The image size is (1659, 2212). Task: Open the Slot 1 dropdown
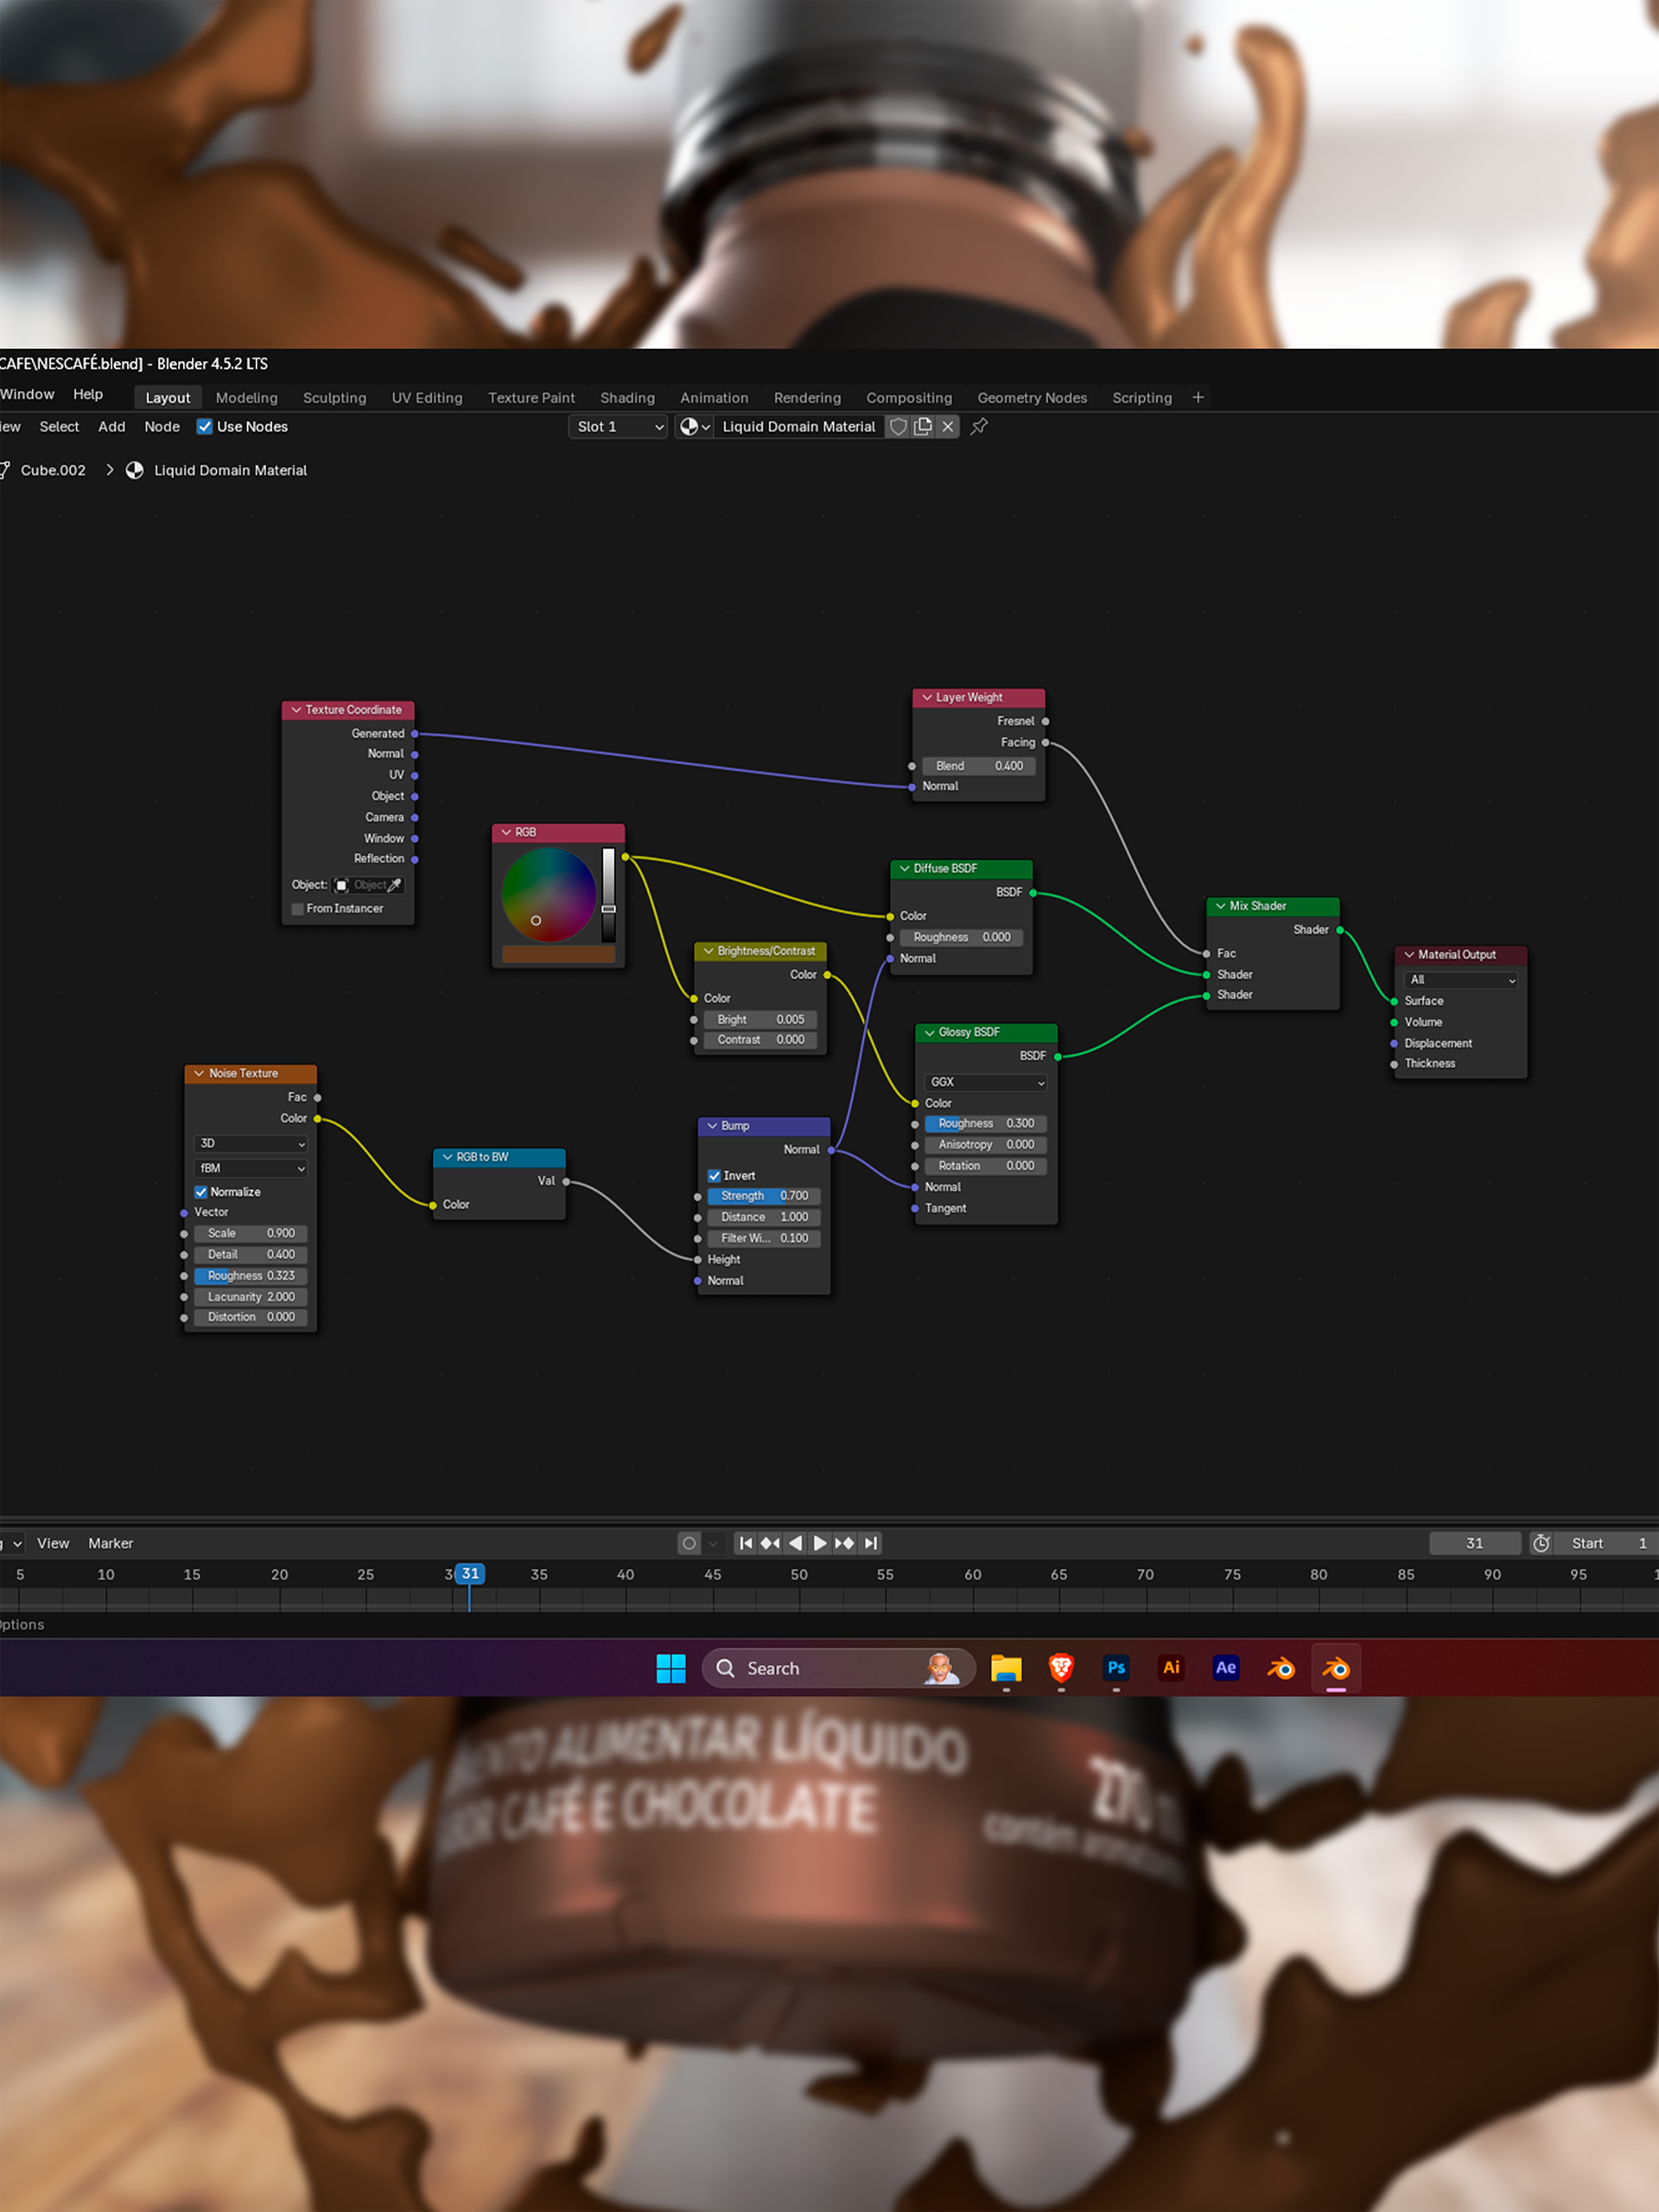[618, 427]
